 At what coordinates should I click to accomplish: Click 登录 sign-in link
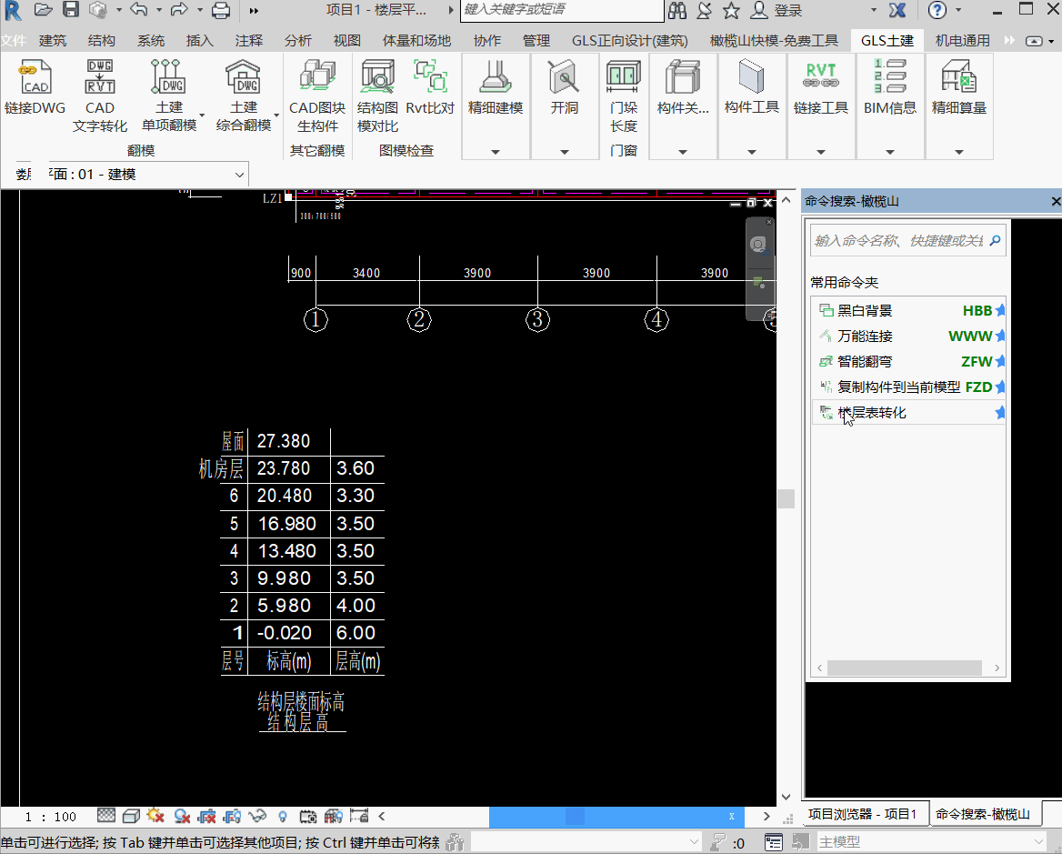point(788,10)
